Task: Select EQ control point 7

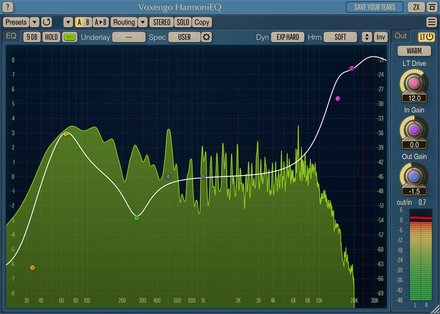Action: point(352,69)
